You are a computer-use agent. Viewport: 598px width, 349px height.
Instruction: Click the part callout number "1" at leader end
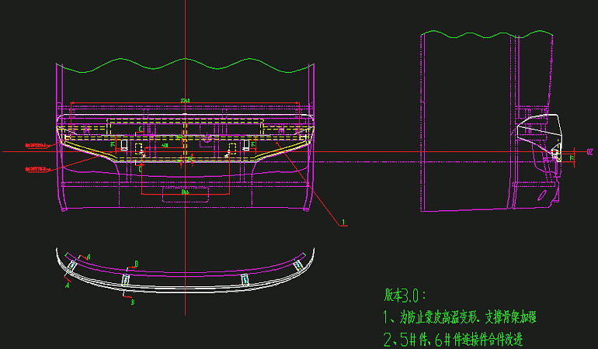pyautogui.click(x=343, y=222)
